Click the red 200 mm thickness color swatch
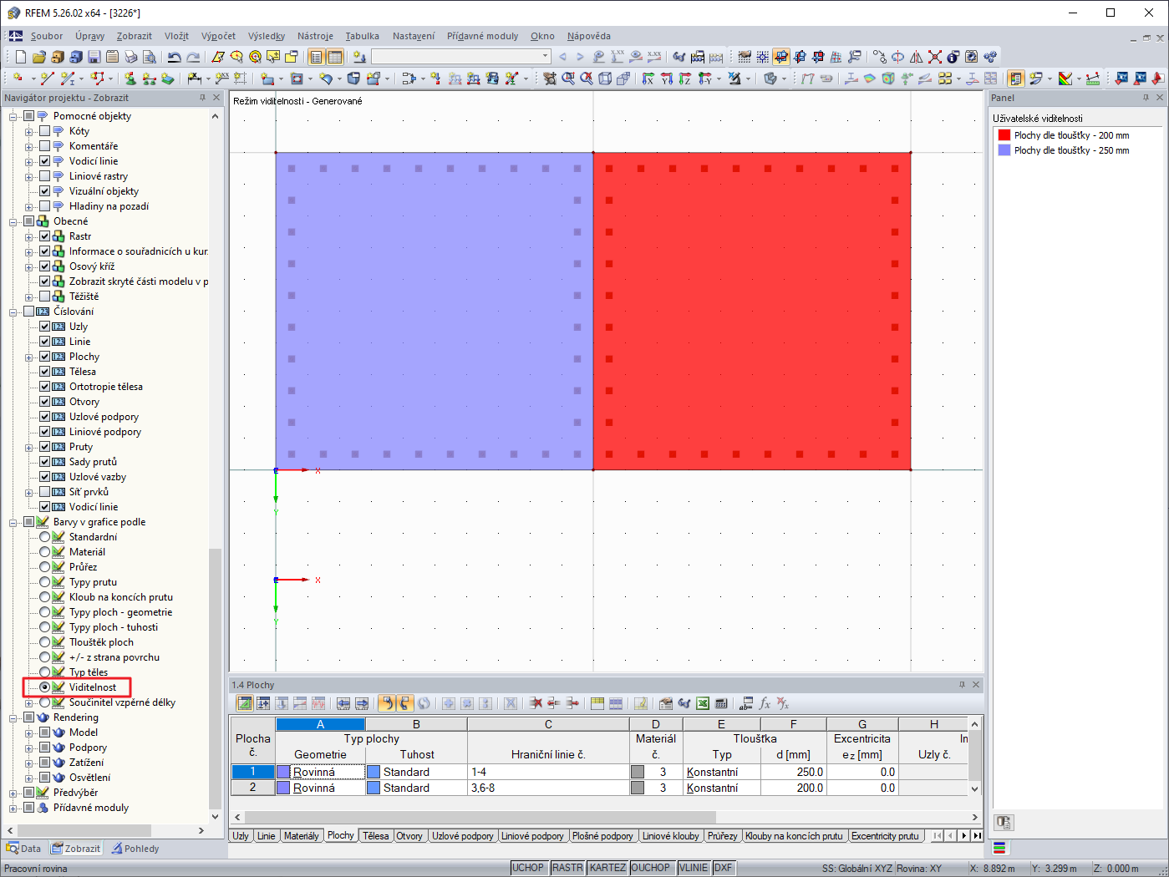 click(x=1004, y=135)
